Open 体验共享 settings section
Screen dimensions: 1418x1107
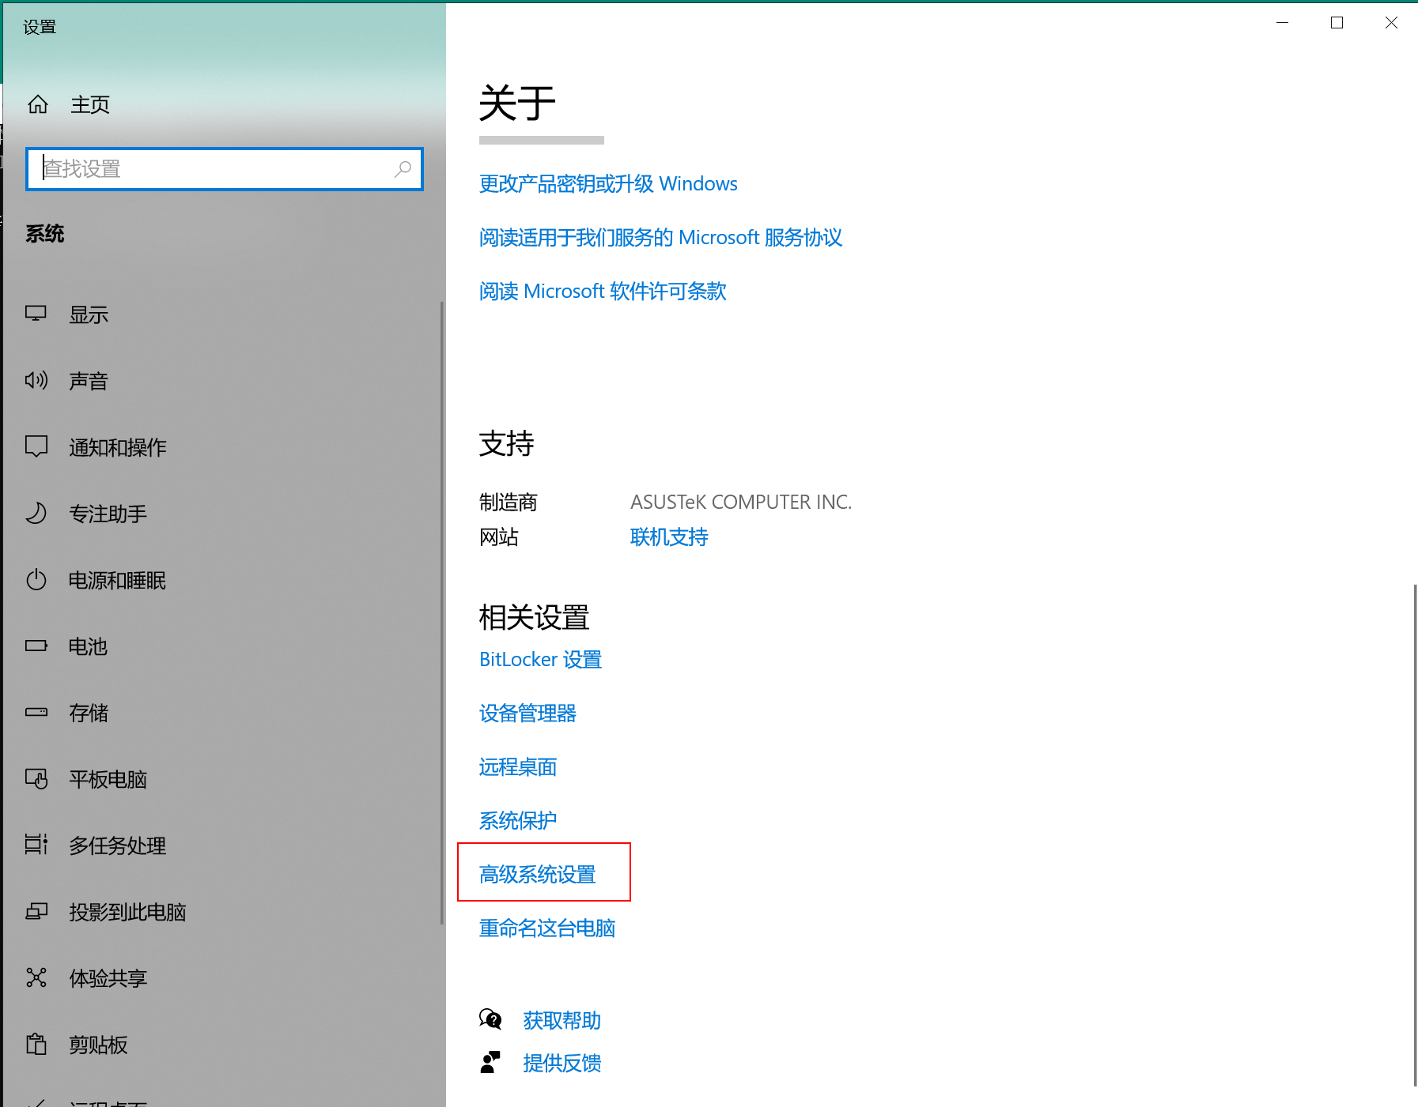coord(108,978)
